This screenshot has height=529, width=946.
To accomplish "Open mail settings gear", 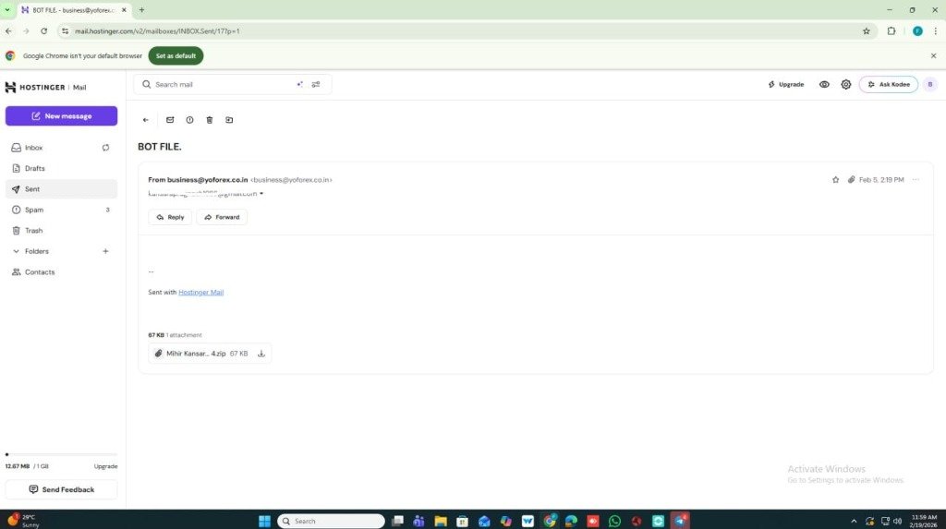I will (846, 84).
